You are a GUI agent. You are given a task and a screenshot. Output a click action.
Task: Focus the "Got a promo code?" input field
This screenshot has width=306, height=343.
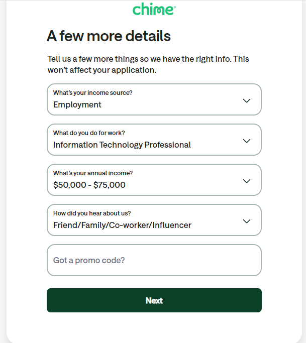click(x=154, y=260)
